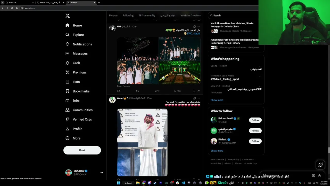Open top-left image in HM's post
Screen dimensions: 330x186
138,49
